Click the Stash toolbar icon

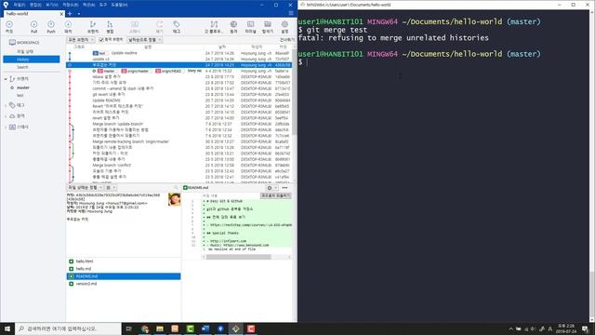coord(135,27)
